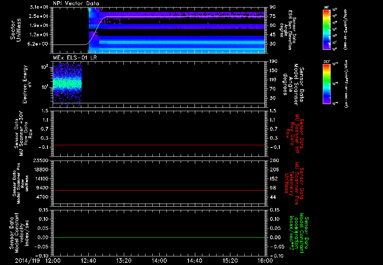The image size is (383, 265).
Task: Click the 98 telemetry tick label
Action: tap(272, 188)
